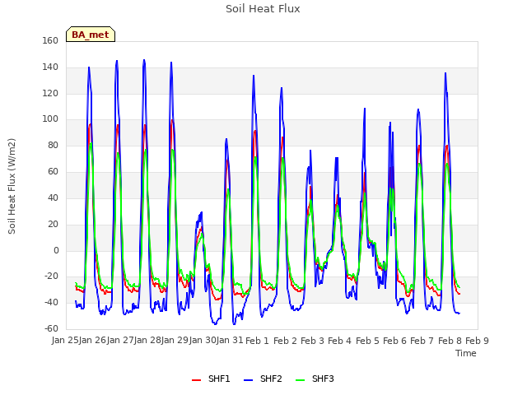Click the blue SHF2 legend swatch

[x=248, y=380]
